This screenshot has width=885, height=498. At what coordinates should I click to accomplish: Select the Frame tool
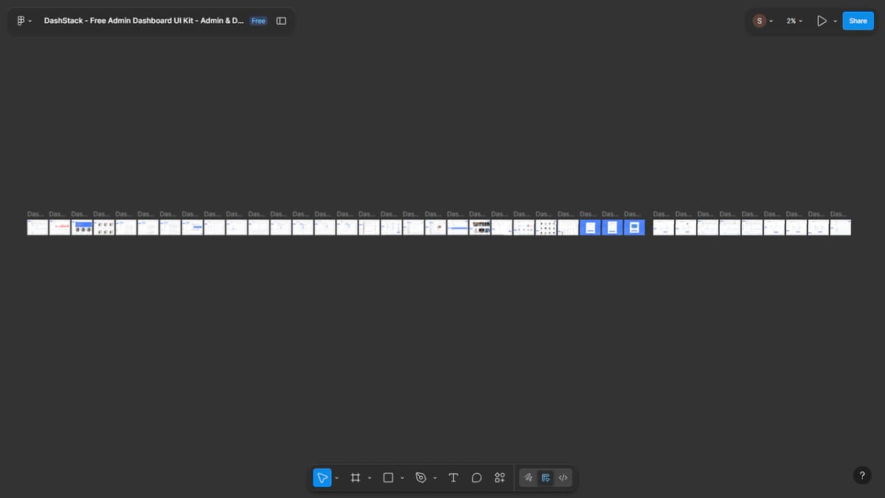pyautogui.click(x=355, y=478)
